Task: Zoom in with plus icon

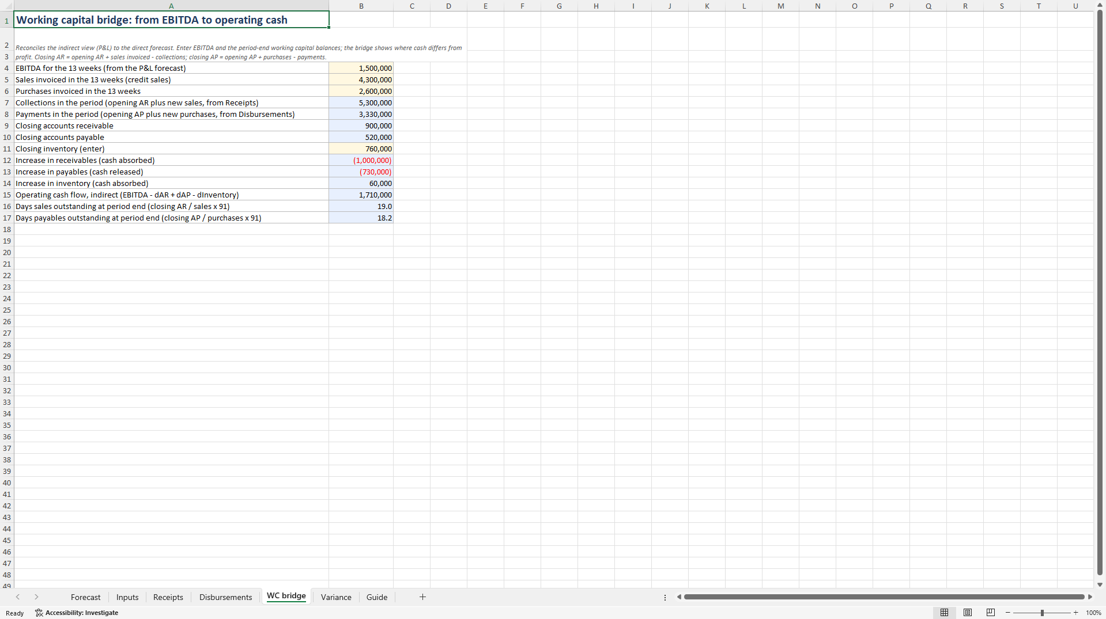Action: point(1075,613)
